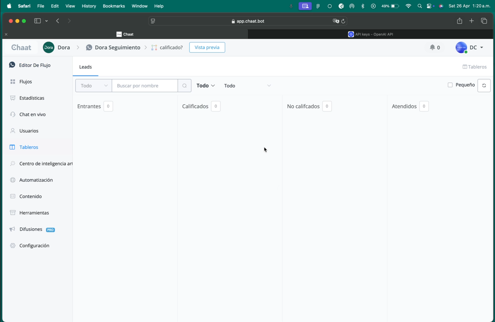Click the Tableros link at top right
Image resolution: width=495 pixels, height=322 pixels.
(474, 67)
